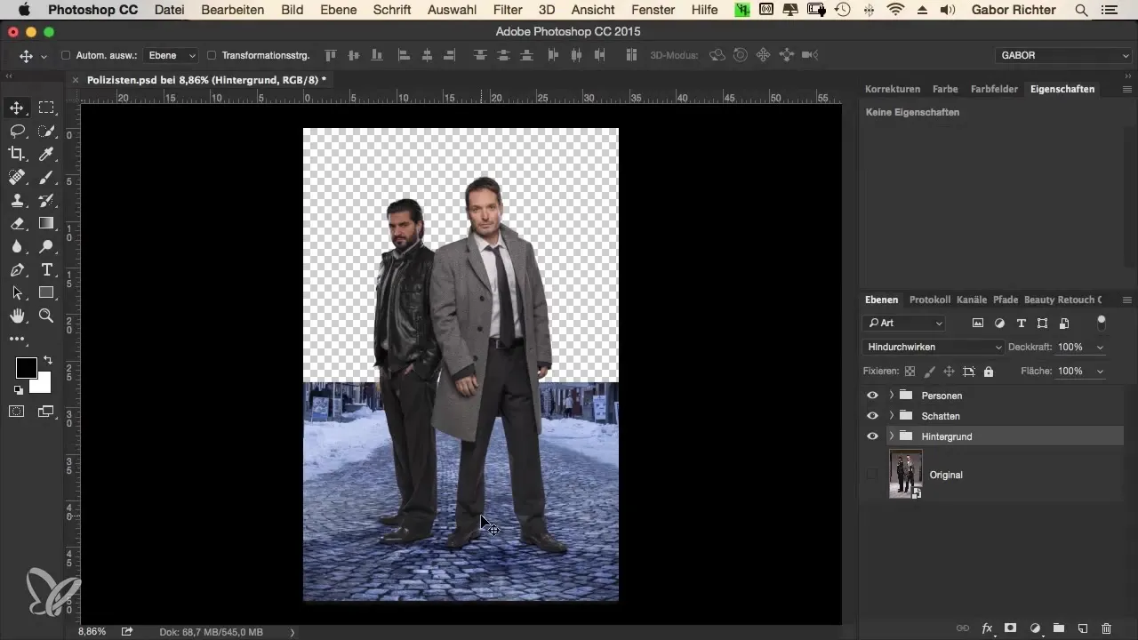The width and height of the screenshot is (1138, 640).
Task: Select the Eyedropper tool
Action: click(x=46, y=154)
